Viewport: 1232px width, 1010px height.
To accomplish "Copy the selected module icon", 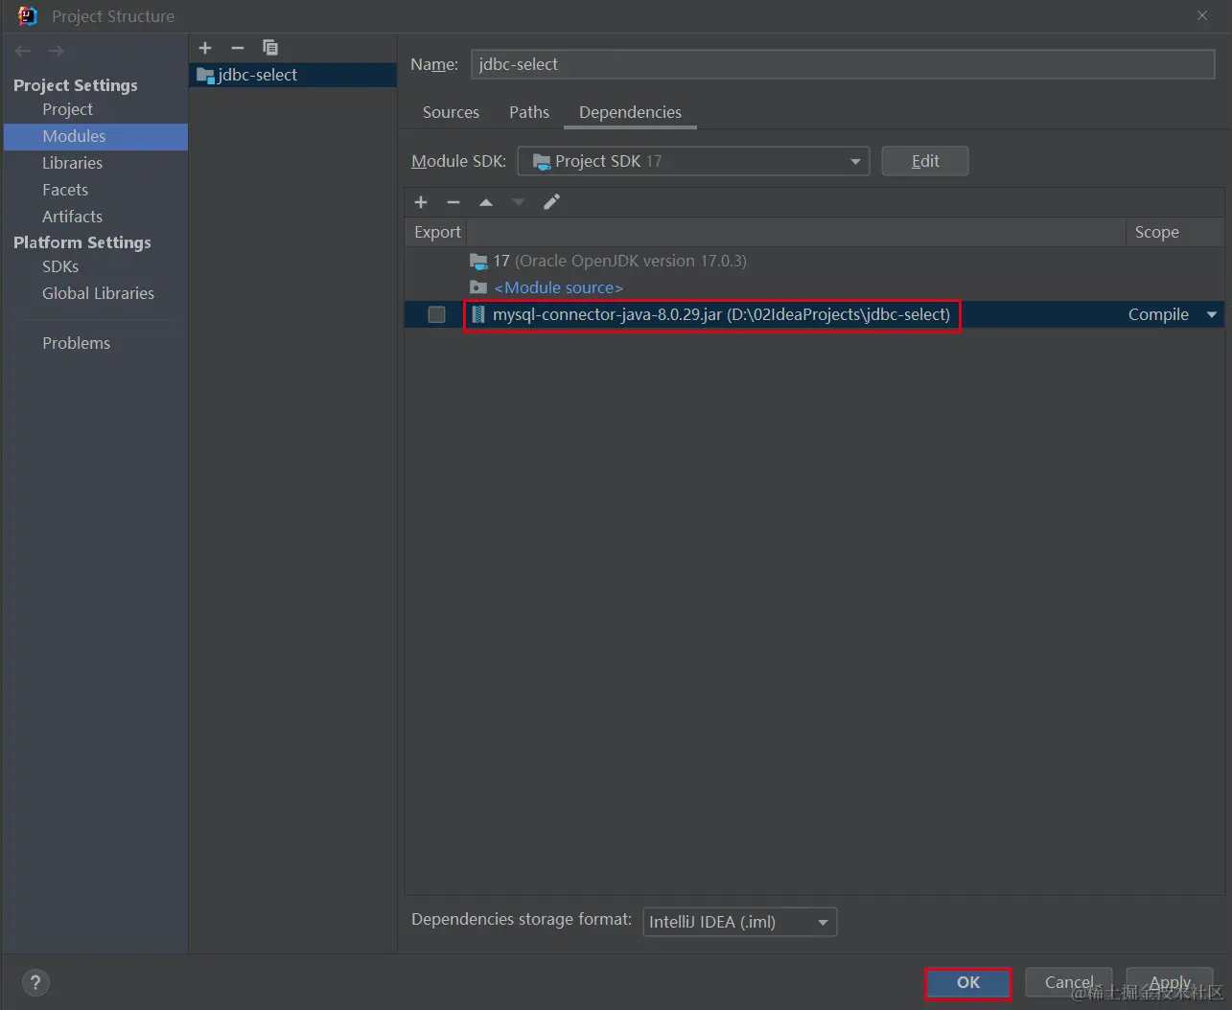I will [270, 48].
